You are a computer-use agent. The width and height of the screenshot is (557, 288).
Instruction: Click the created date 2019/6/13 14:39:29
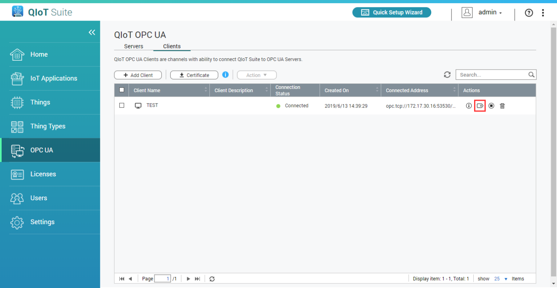click(346, 106)
